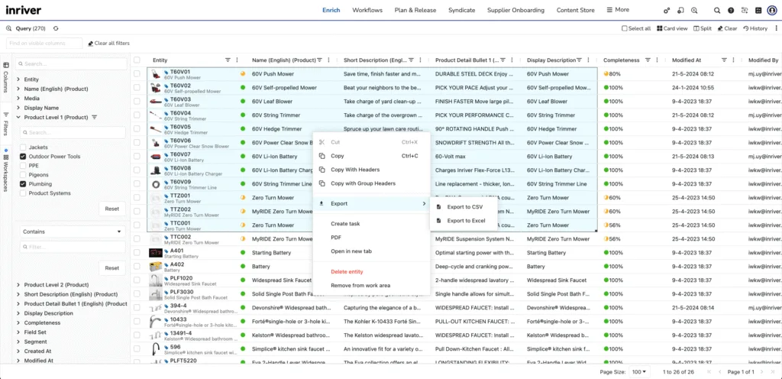Uncheck the Outdoor Power Tools filter
The height and width of the screenshot is (379, 782).
pos(23,157)
